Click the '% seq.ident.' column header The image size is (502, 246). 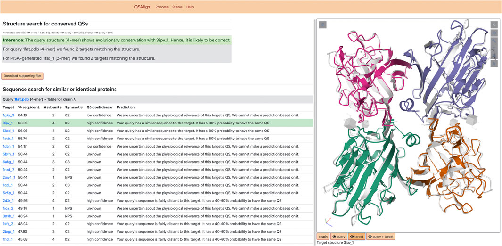click(x=28, y=107)
